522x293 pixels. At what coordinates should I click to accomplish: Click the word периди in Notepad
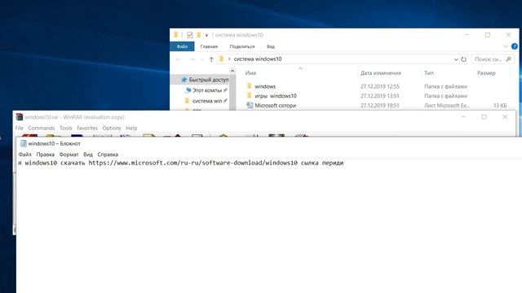(333, 163)
